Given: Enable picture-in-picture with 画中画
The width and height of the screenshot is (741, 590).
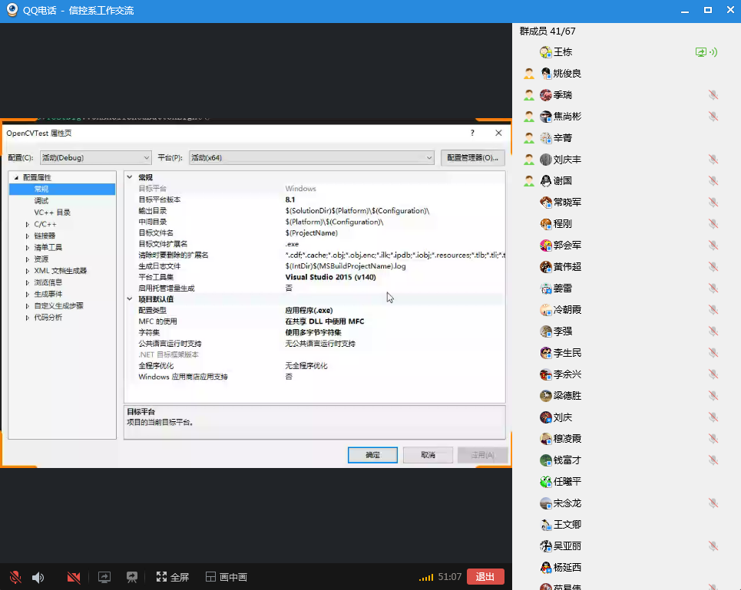Looking at the screenshot, I should click(227, 577).
